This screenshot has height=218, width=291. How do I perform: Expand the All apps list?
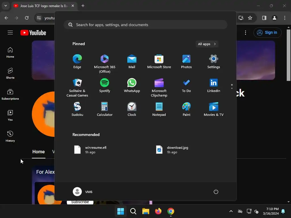[x=207, y=44]
